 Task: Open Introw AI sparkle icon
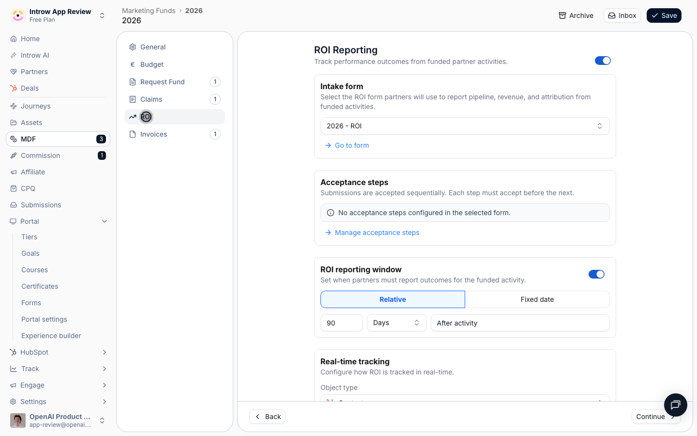(14, 55)
